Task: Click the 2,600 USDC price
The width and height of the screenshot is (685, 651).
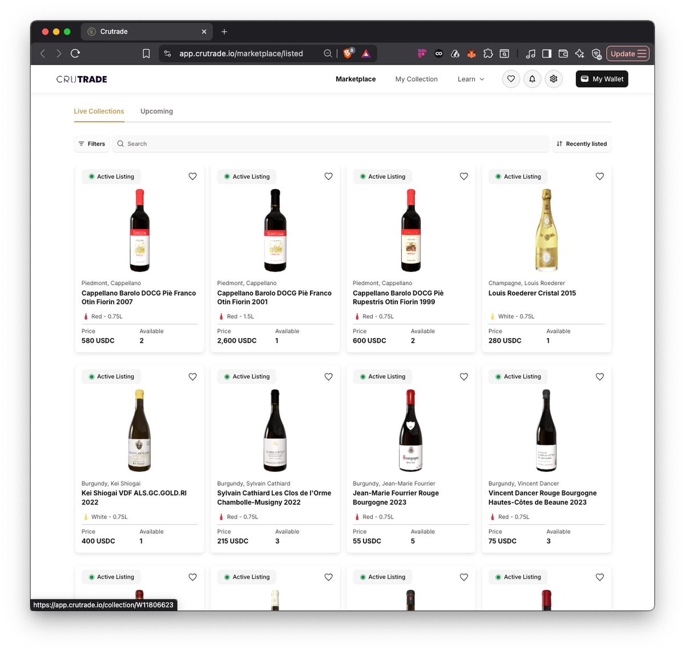Action: coord(237,341)
